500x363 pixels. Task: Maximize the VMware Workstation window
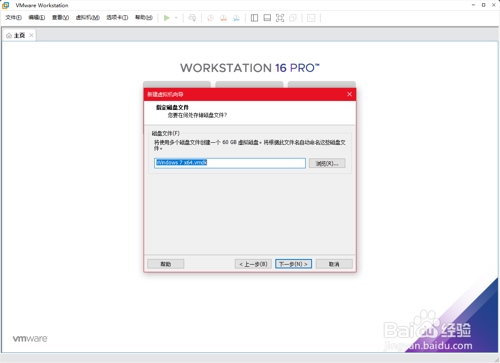click(x=484, y=5)
